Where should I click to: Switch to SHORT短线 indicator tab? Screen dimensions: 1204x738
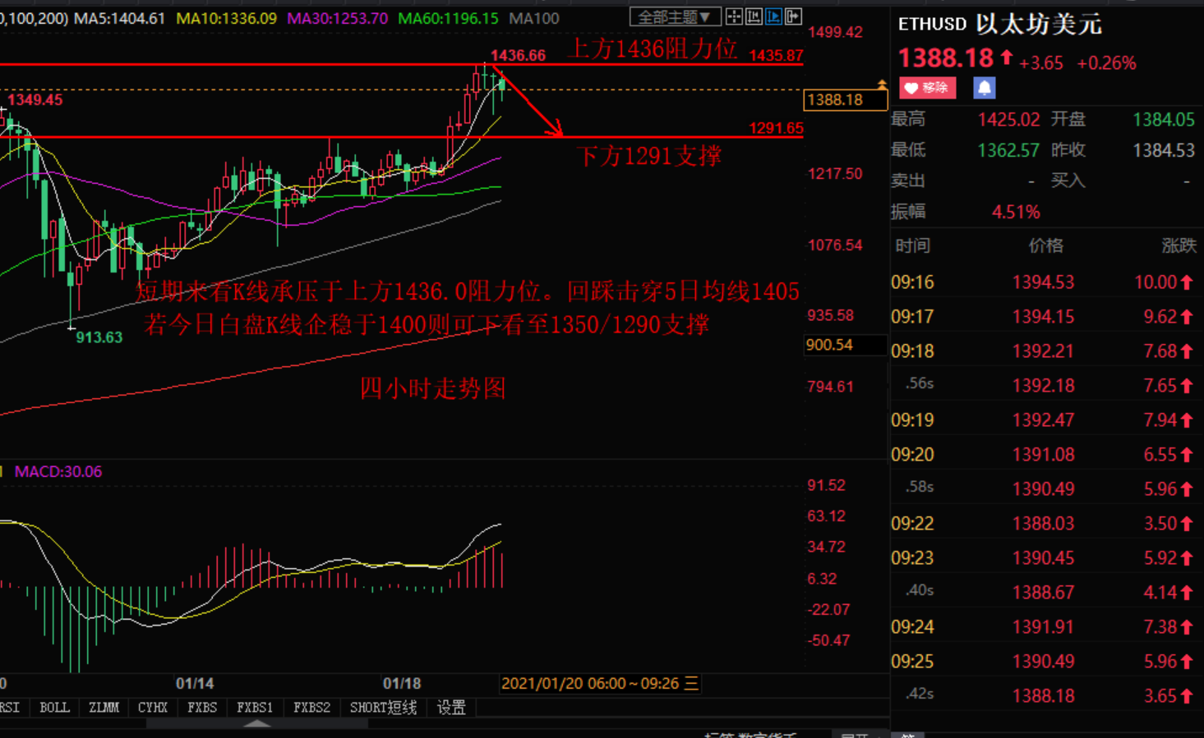(383, 708)
